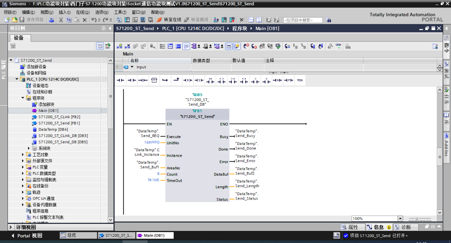Screen dimensions: 451x243
Task: Toggle the list view button beside favorites
Action: (229, 46)
